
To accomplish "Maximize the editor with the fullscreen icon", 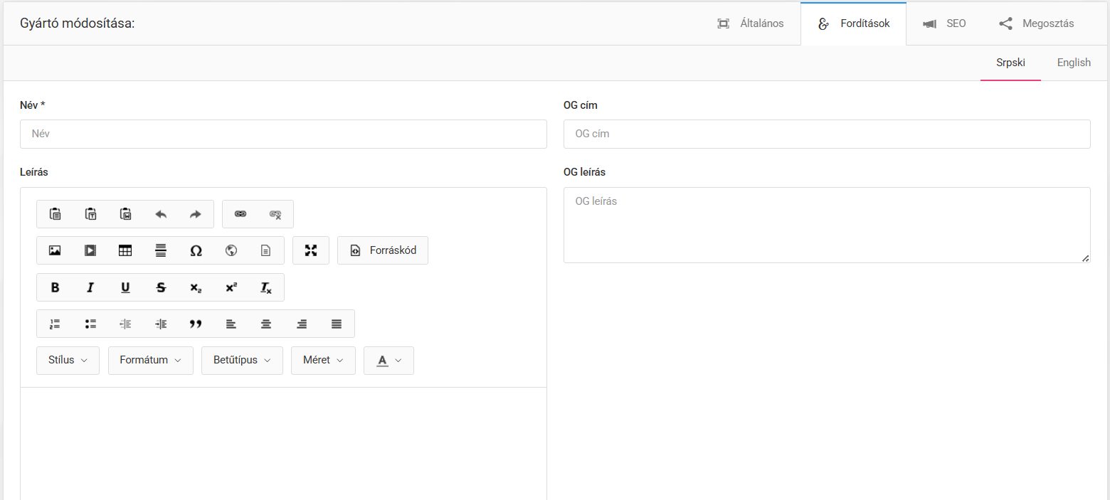I will point(311,250).
